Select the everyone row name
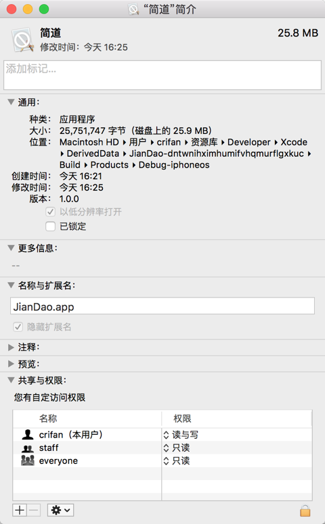 point(58,461)
